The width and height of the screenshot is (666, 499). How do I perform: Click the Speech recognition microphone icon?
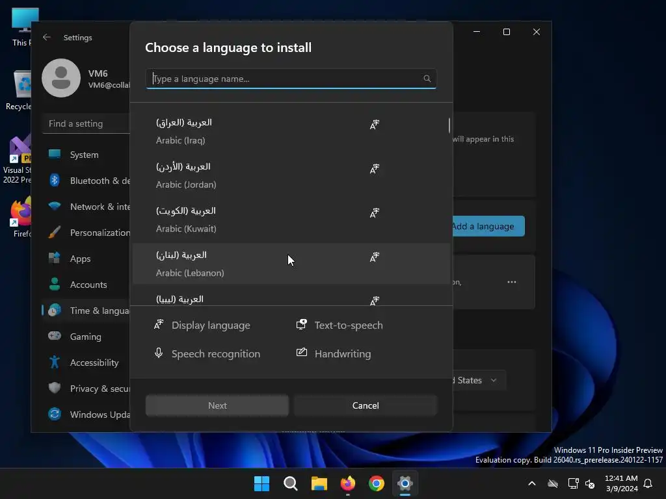(159, 353)
